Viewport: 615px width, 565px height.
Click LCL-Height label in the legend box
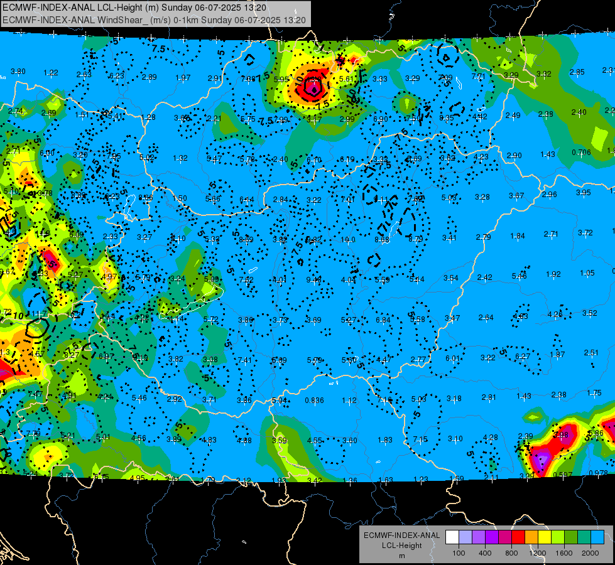point(401,546)
